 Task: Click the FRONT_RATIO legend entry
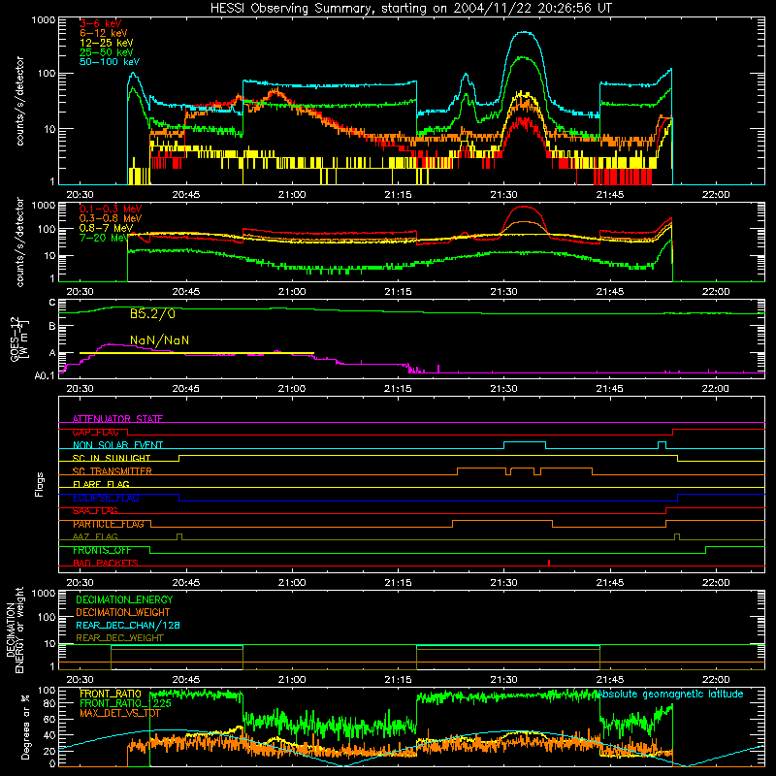(111, 694)
